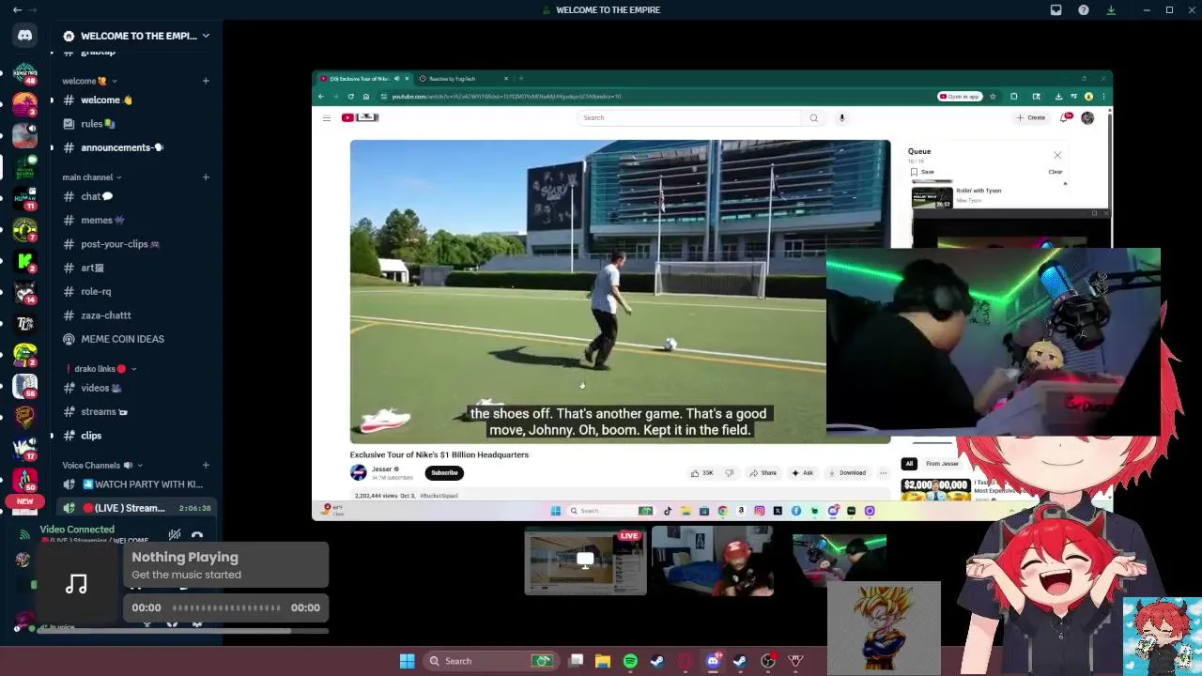Screen dimensions: 1202x676
Task: Open Steam from the Windows taskbar
Action: click(657, 661)
